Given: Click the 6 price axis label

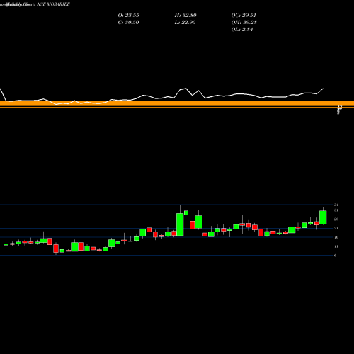Looking at the screenshot, I should coord(335,256).
